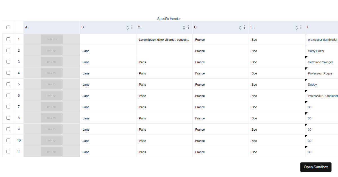Click the Hermione Granger link
Viewport: 338px width, 177px height.
[320, 62]
